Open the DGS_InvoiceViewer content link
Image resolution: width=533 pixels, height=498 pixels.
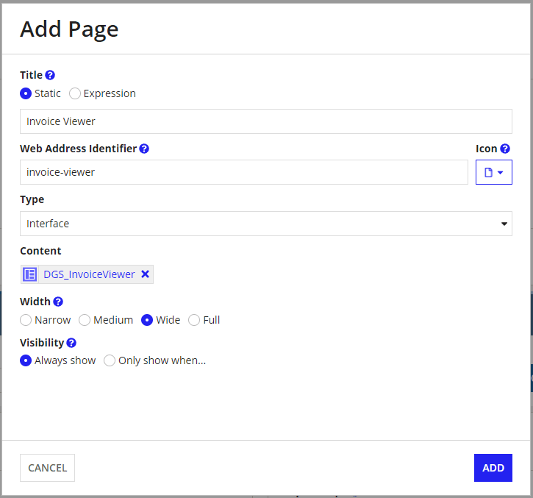tap(89, 274)
